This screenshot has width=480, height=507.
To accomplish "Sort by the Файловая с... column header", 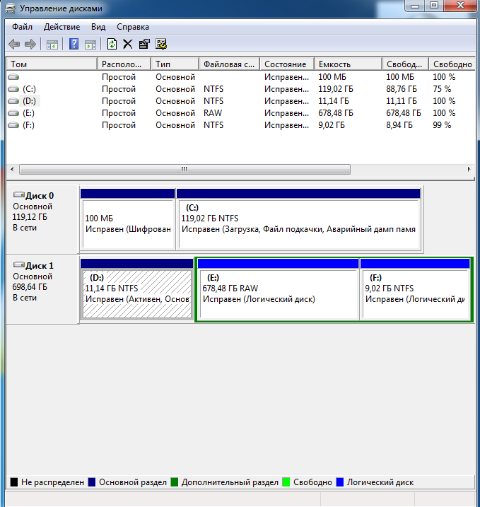I will tap(229, 64).
